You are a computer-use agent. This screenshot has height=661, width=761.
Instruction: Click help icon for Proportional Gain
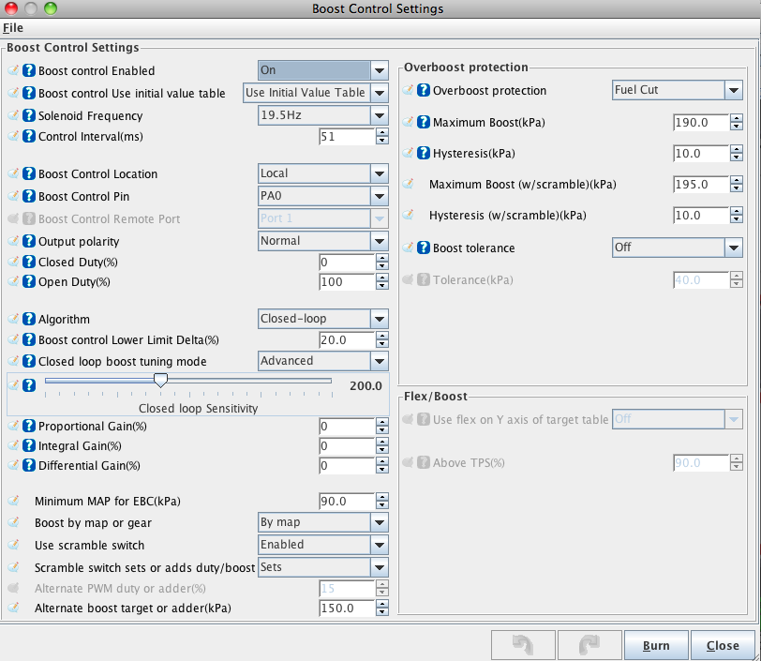click(29, 426)
